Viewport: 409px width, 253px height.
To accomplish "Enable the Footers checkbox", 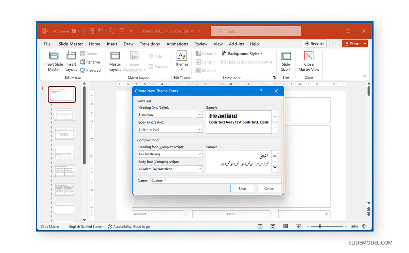I will [x=151, y=66].
